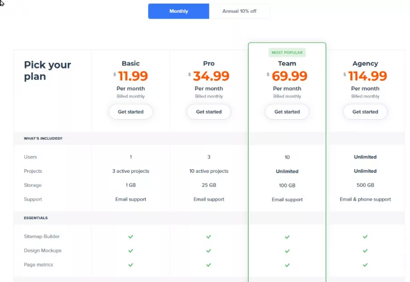Click the Basic plan name

(x=131, y=64)
